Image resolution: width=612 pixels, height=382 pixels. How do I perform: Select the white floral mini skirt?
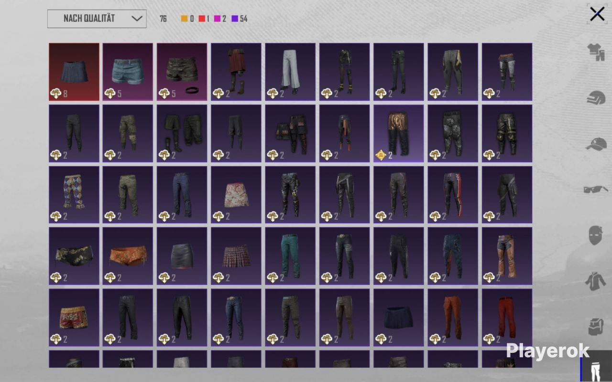(236, 195)
